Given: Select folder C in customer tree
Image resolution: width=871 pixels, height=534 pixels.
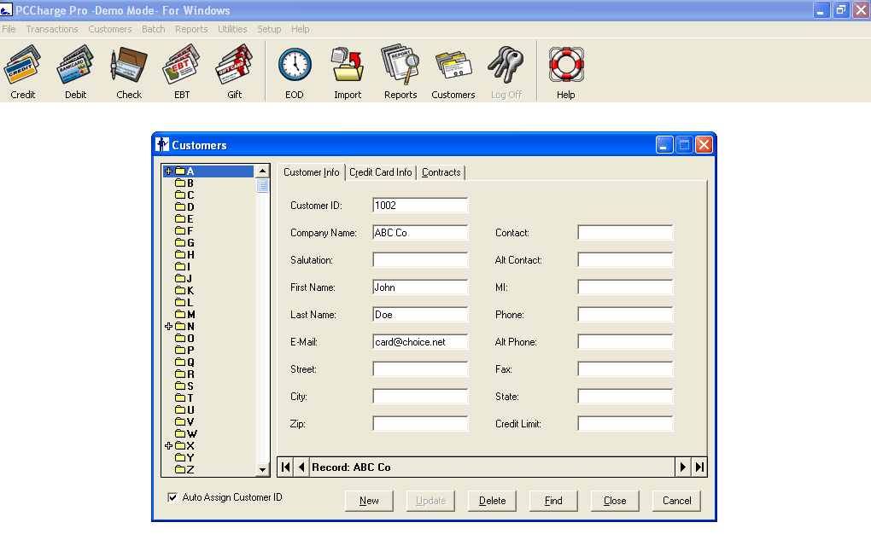Looking at the screenshot, I should (x=184, y=194).
